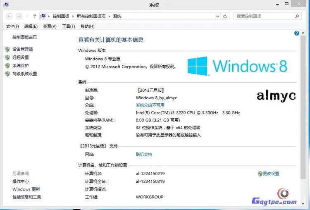Open recent locations dropdown next to forward arrow

(x=27, y=16)
